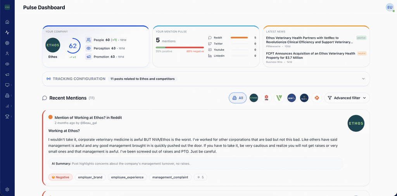This screenshot has width=397, height=196.
Task: Click the Youtube icon in Mention Pulse
Action: click(x=210, y=50)
